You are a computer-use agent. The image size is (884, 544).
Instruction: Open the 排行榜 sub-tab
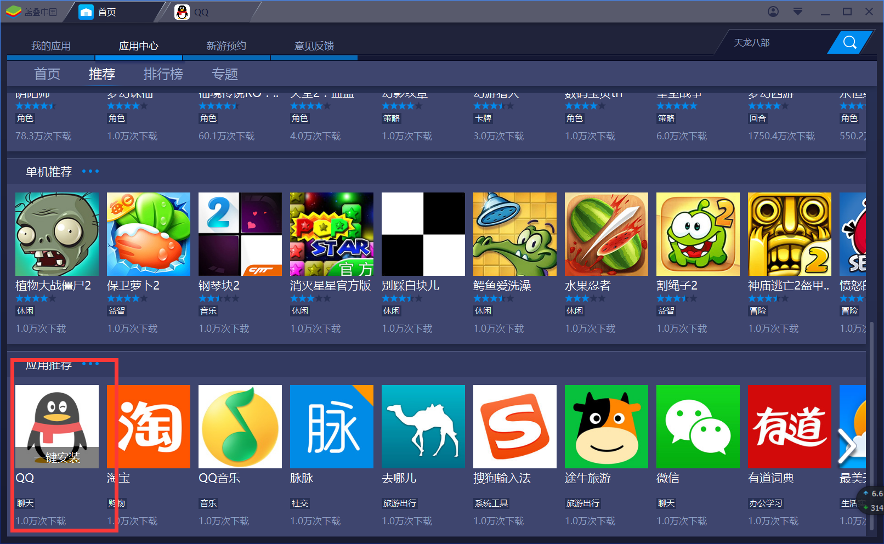tap(163, 74)
